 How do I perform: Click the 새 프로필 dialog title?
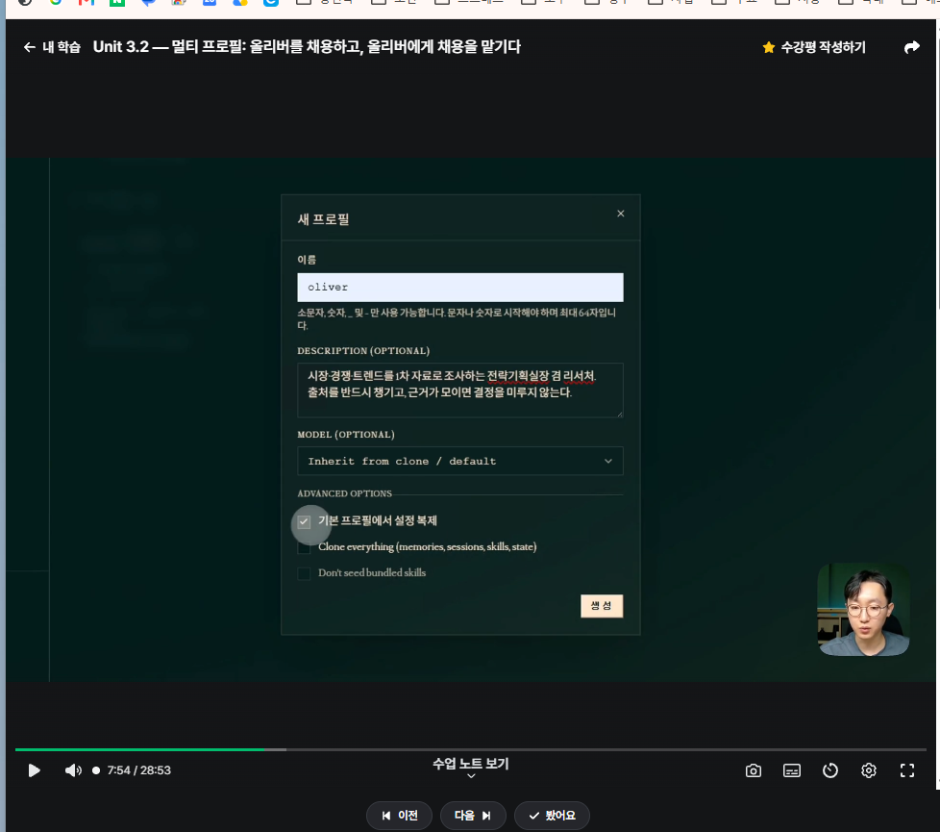pos(323,219)
